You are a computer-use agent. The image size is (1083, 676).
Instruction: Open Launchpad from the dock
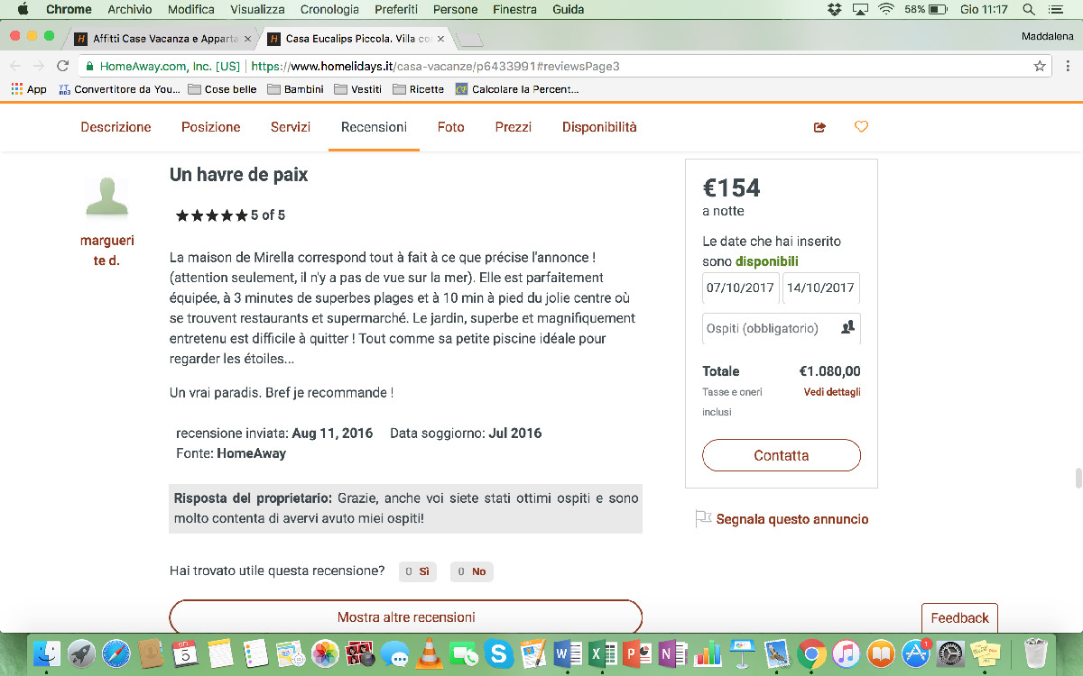81,653
